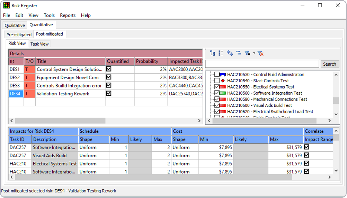Toggle Quantified checkbox for DES2
This screenshot has height=198, width=347.
(x=109, y=77)
